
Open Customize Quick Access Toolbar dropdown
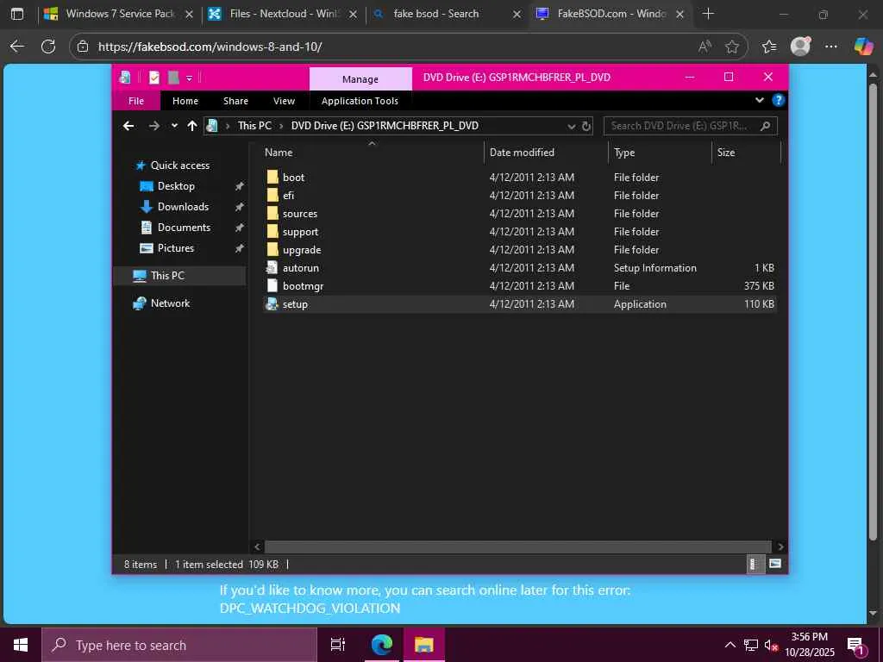click(189, 78)
